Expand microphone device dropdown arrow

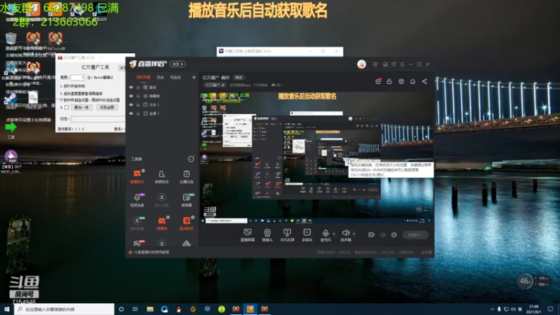click(334, 234)
